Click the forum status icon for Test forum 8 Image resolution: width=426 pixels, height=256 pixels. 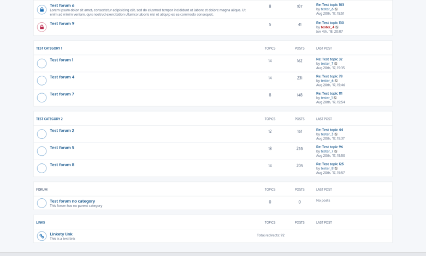point(42,168)
